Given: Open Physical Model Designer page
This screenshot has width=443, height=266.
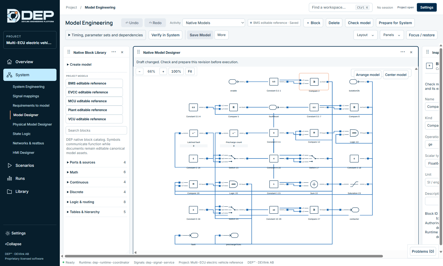Looking at the screenshot, I should point(32,124).
